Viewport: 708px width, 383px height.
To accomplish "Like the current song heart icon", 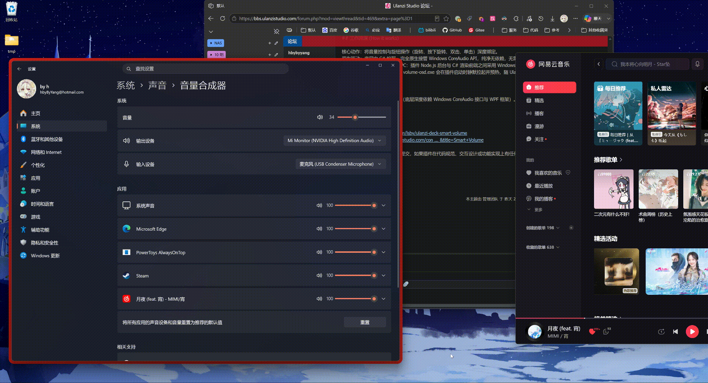I will point(592,332).
